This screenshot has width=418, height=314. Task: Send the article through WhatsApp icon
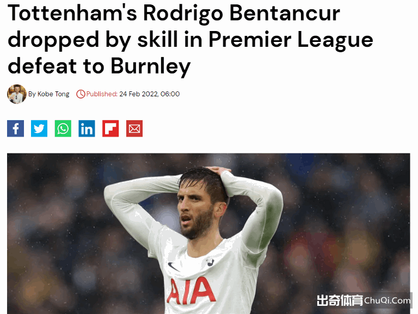point(63,128)
